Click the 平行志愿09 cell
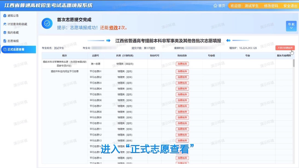This screenshot has height=168, width=299. pyautogui.click(x=96, y=117)
